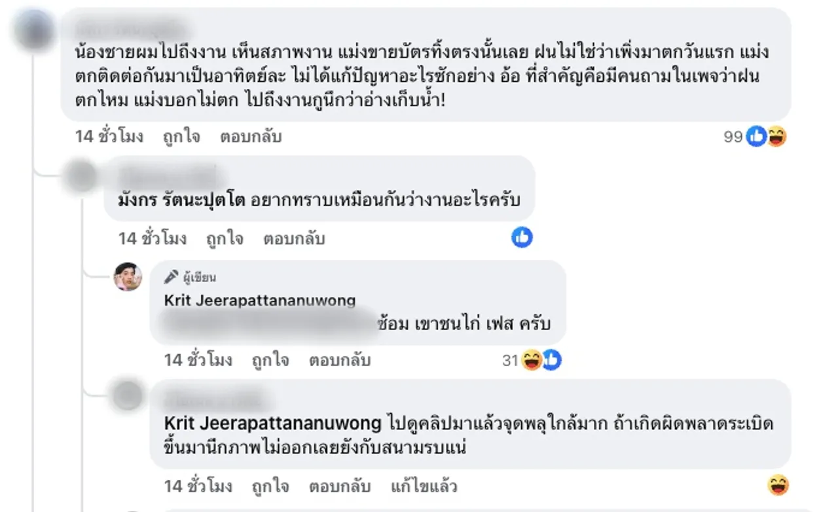
Task: Click the Haha emoji next to count 31
Action: point(530,359)
